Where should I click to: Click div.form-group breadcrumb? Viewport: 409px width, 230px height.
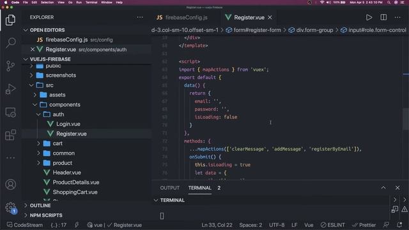tap(311, 30)
